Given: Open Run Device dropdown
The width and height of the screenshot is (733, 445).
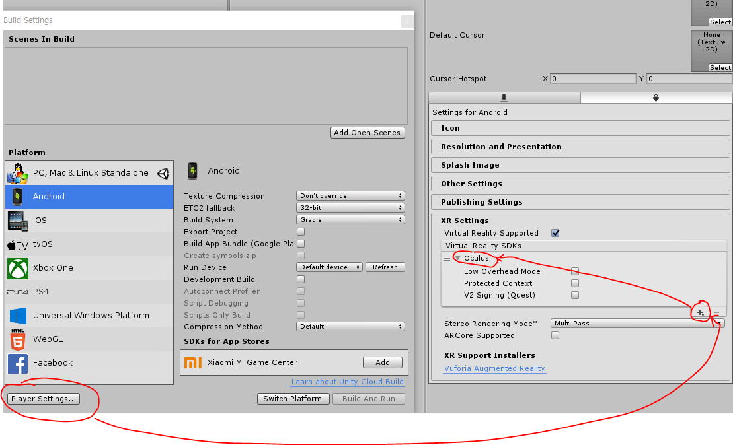Looking at the screenshot, I should click(x=329, y=267).
